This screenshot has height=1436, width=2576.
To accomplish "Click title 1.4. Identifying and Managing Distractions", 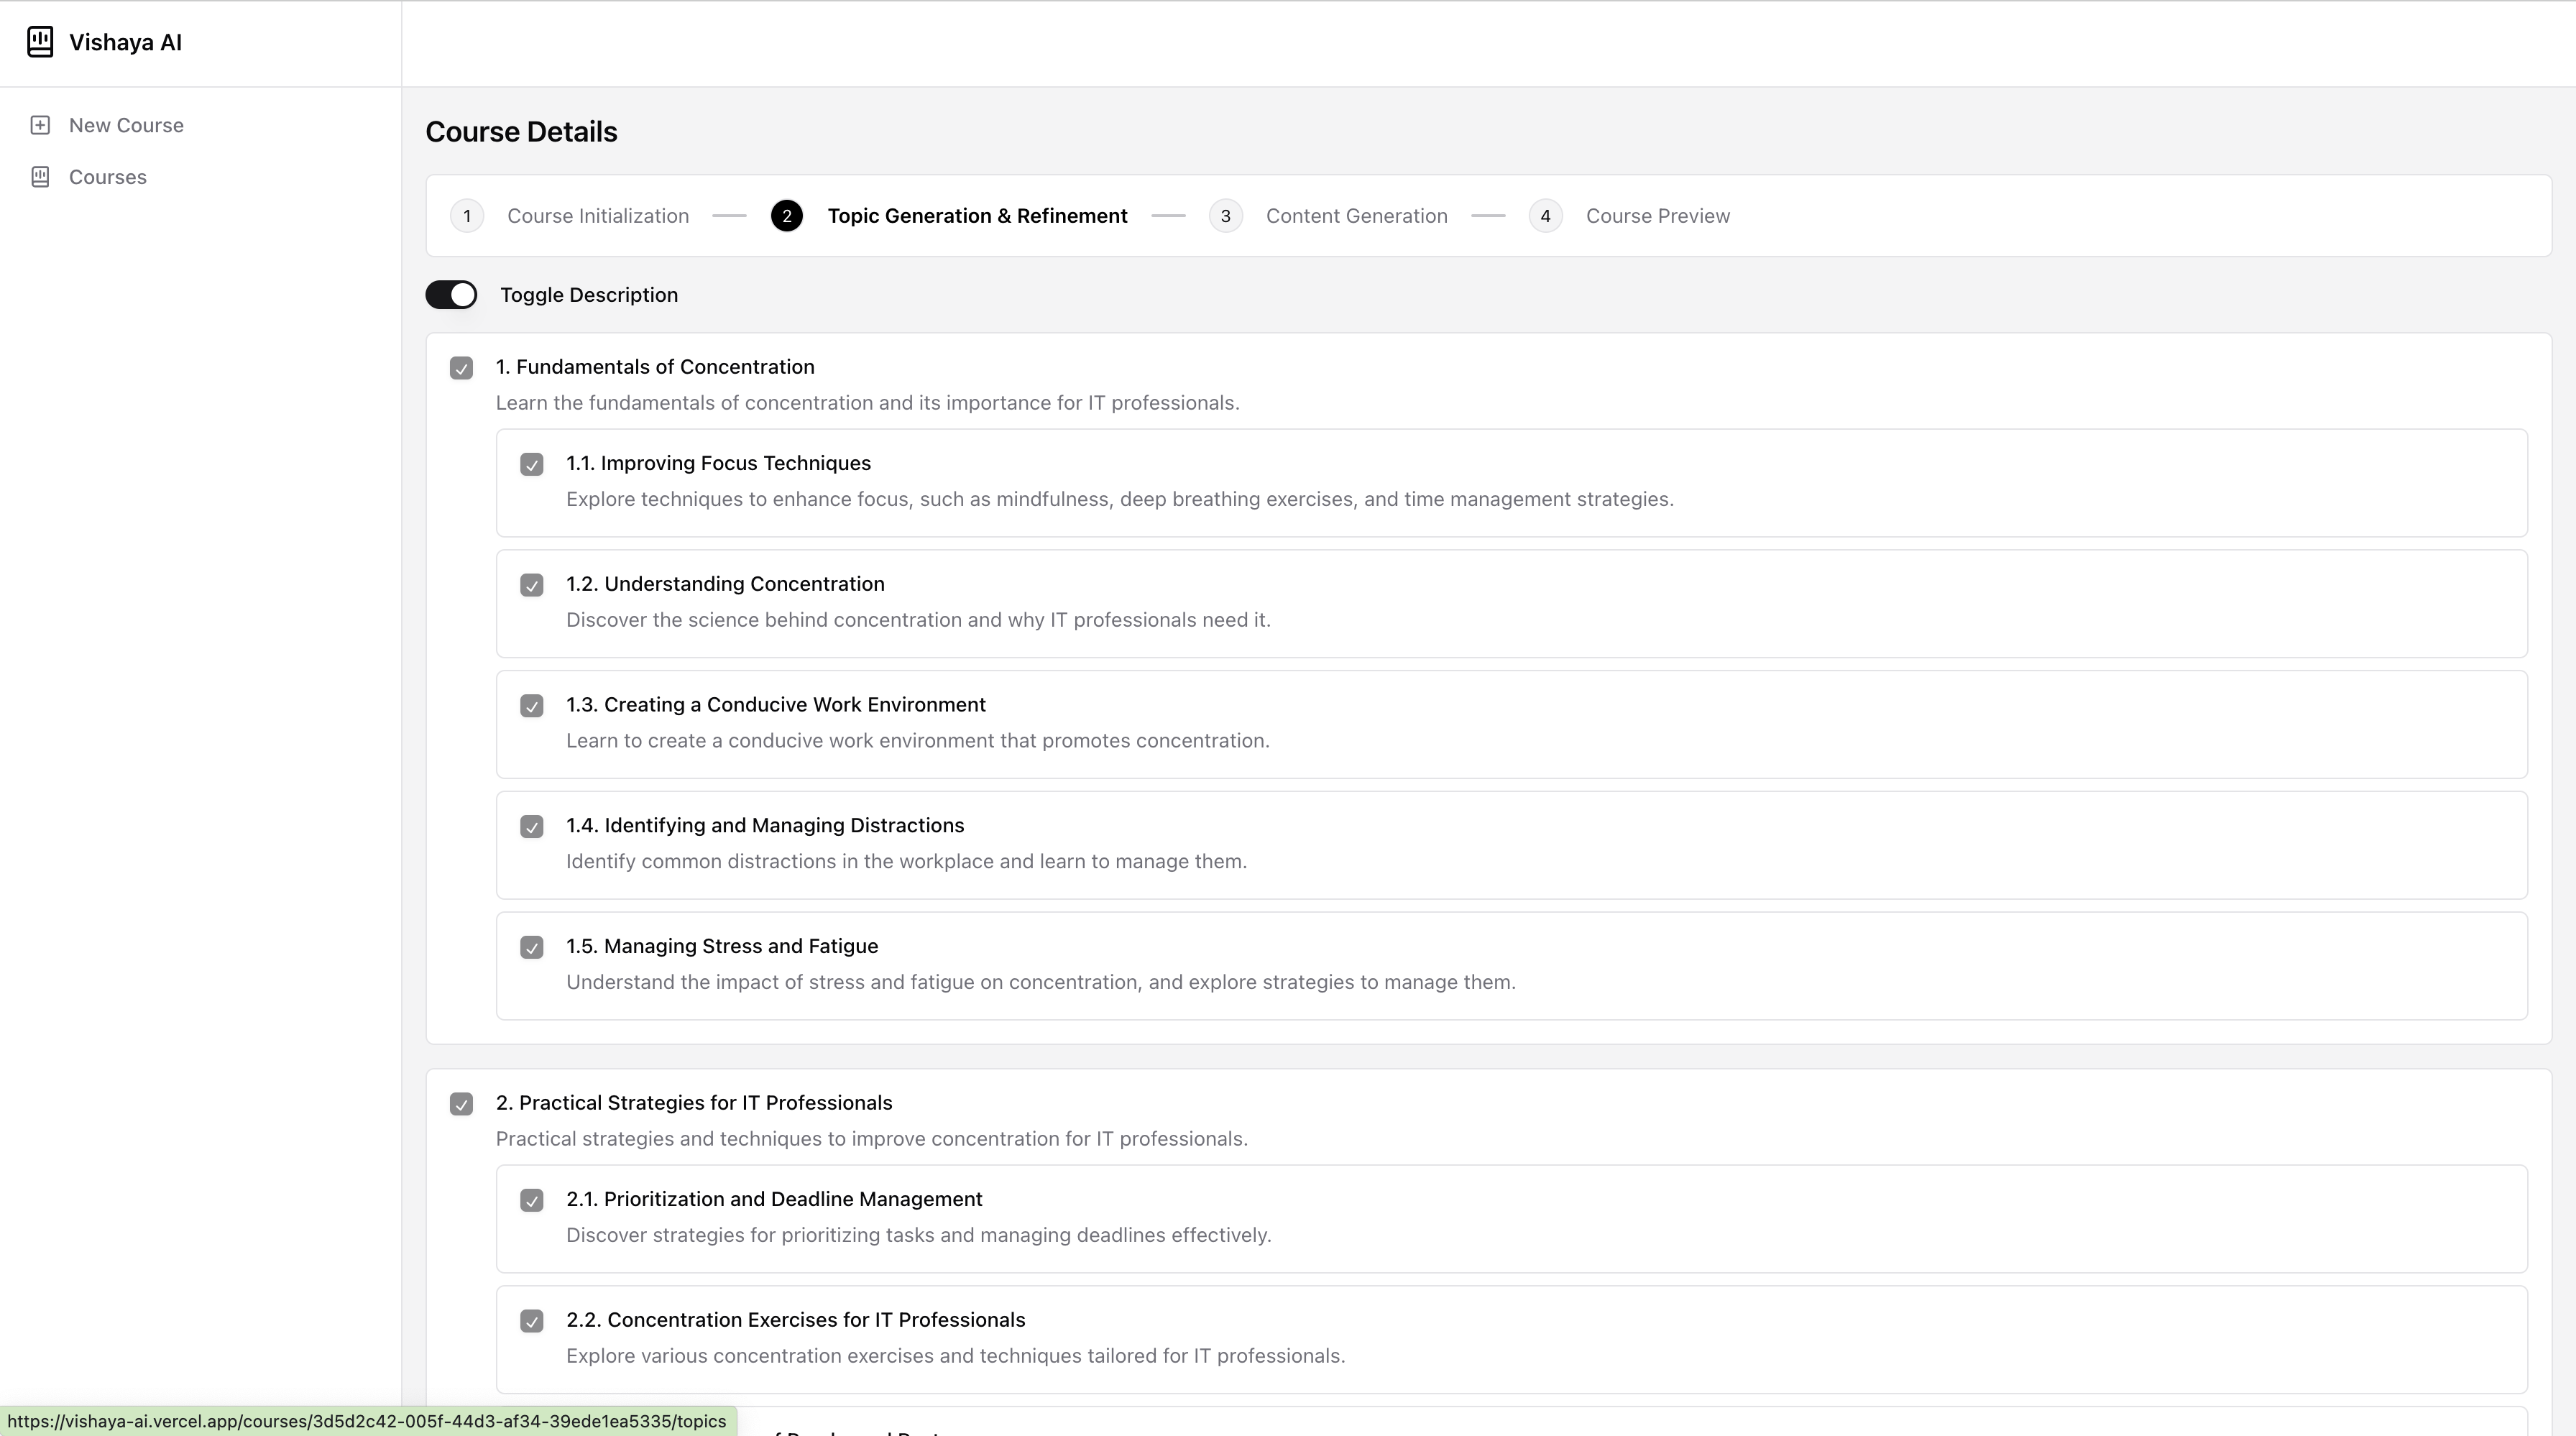I will pyautogui.click(x=765, y=825).
